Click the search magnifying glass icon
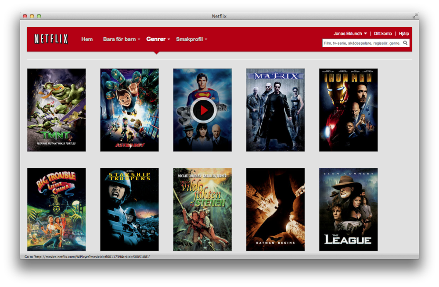This screenshot has width=439, height=287. [x=405, y=43]
